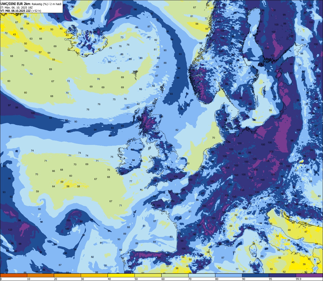Viewport: 323px width, 281px height.
Task: Click the 'Rakastig (%) í 2 m hæð' label
Action: point(46,4)
